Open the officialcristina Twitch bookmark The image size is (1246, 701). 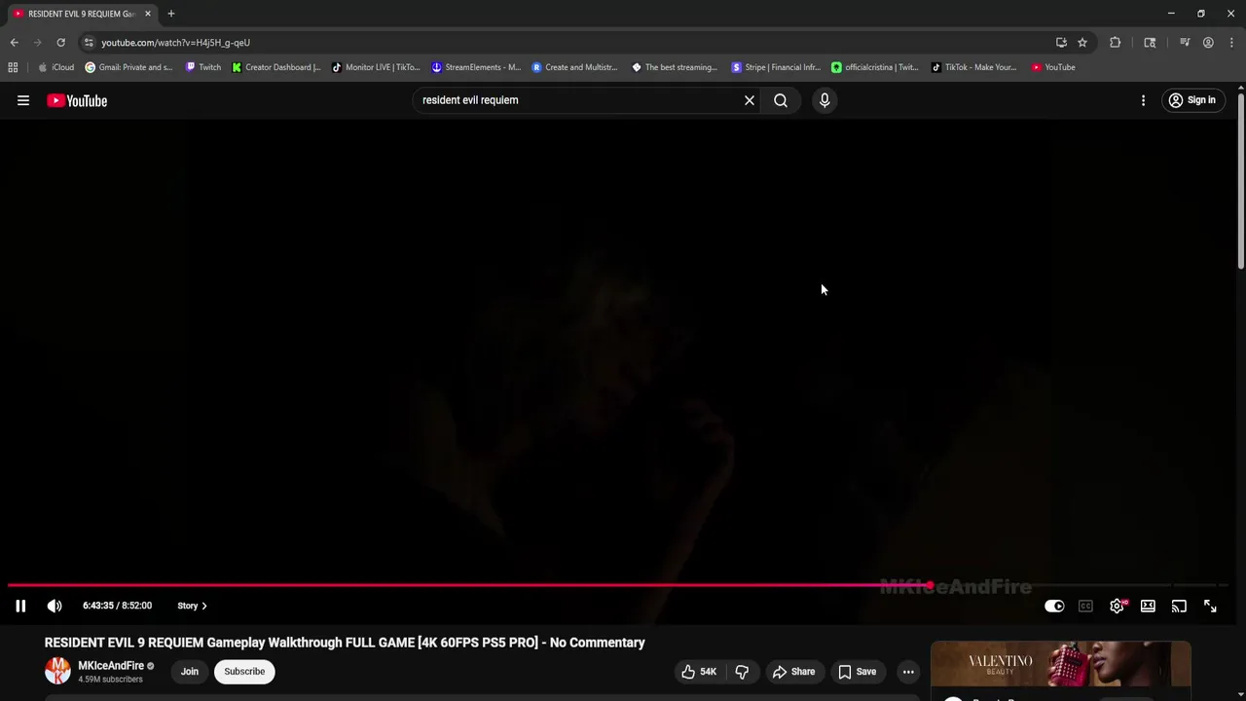click(x=875, y=67)
